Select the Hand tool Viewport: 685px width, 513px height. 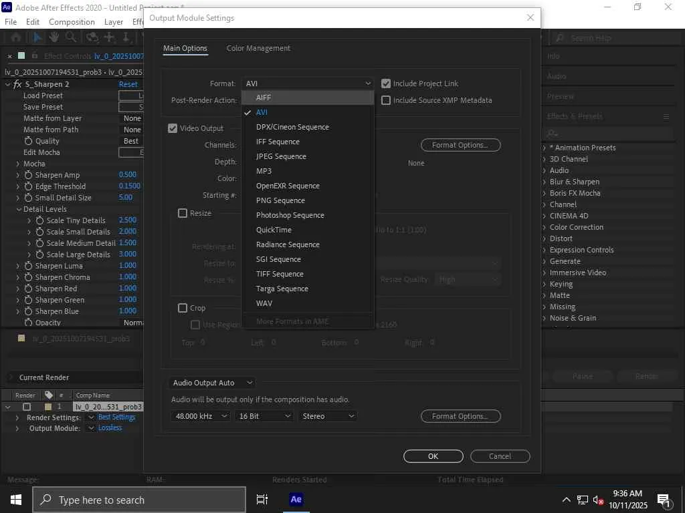pos(54,37)
